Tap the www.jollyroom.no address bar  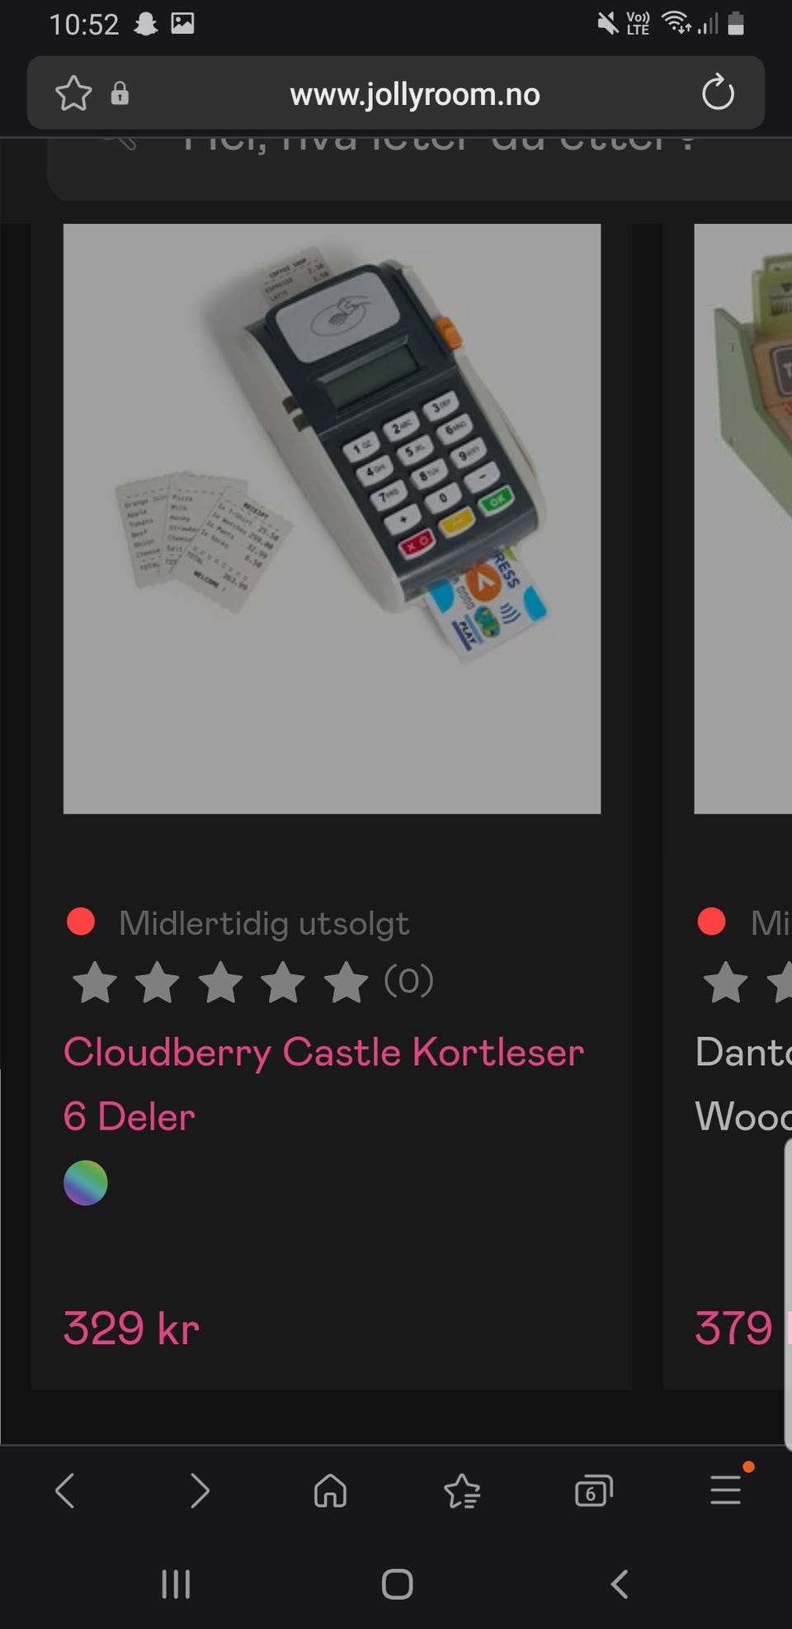click(x=415, y=94)
